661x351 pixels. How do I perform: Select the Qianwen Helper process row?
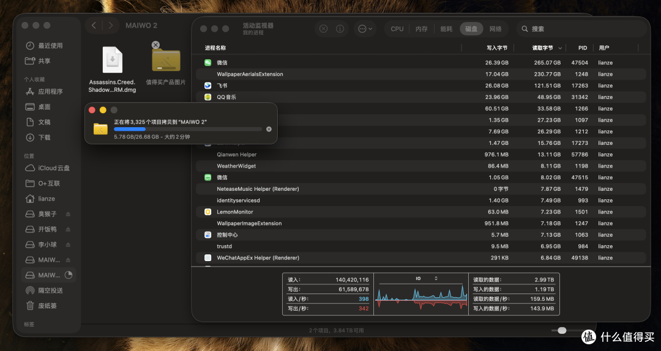click(x=420, y=155)
